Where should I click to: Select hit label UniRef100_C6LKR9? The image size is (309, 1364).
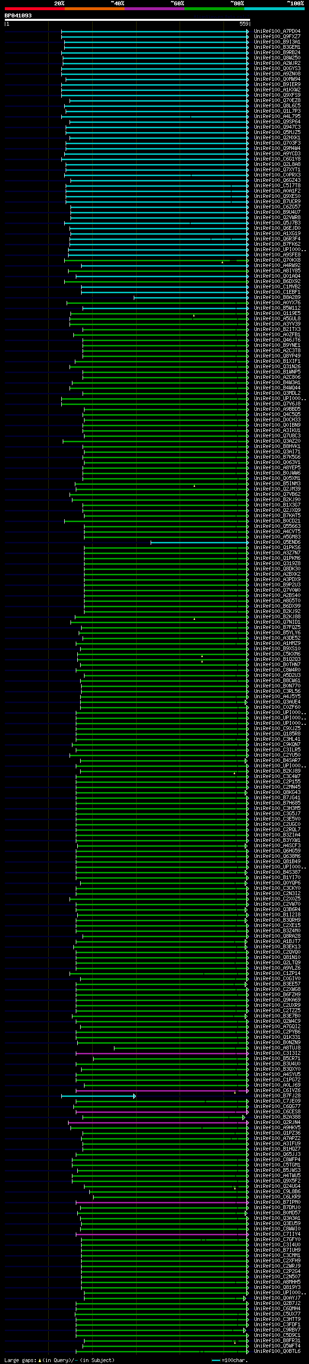277,1197
